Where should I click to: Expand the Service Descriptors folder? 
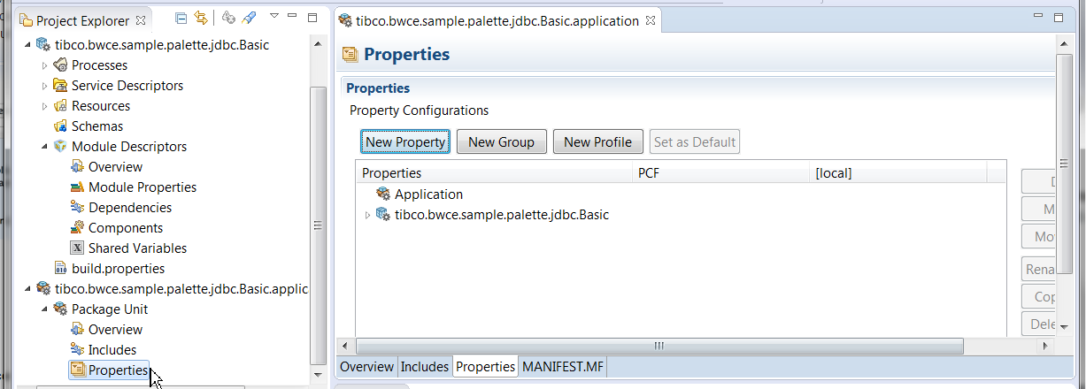tap(45, 86)
